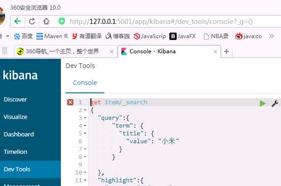Open the 博客园 bookmark
Viewport: 281px width, 186px height.
click(x=118, y=36)
